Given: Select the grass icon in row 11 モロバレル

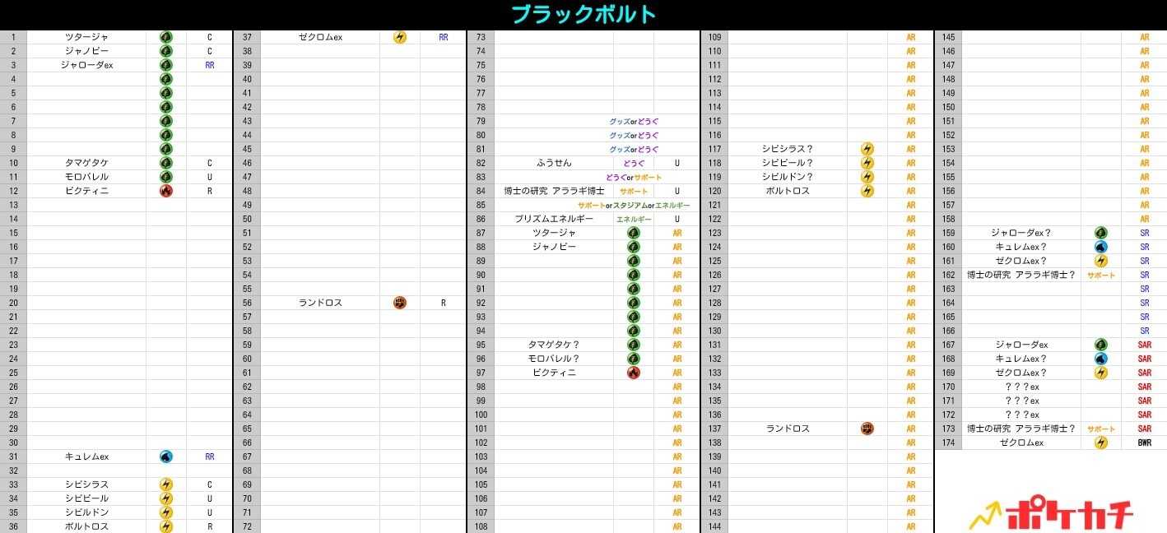Looking at the screenshot, I should point(166,177).
